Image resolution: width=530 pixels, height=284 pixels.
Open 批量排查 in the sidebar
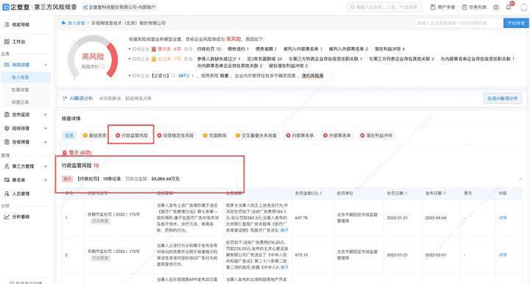click(x=21, y=90)
